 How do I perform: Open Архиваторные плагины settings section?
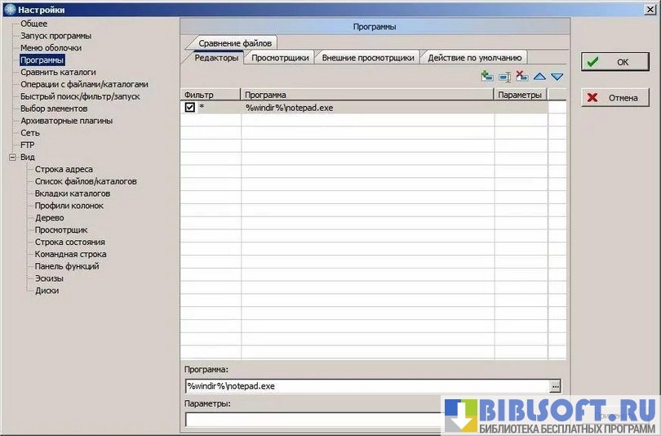pyautogui.click(x=67, y=121)
